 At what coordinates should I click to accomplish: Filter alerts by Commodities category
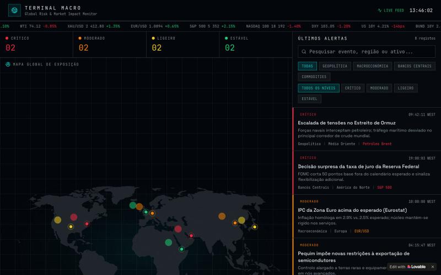[314, 77]
